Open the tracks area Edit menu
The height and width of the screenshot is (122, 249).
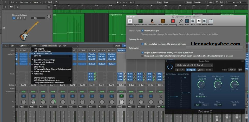(x=14, y=2)
